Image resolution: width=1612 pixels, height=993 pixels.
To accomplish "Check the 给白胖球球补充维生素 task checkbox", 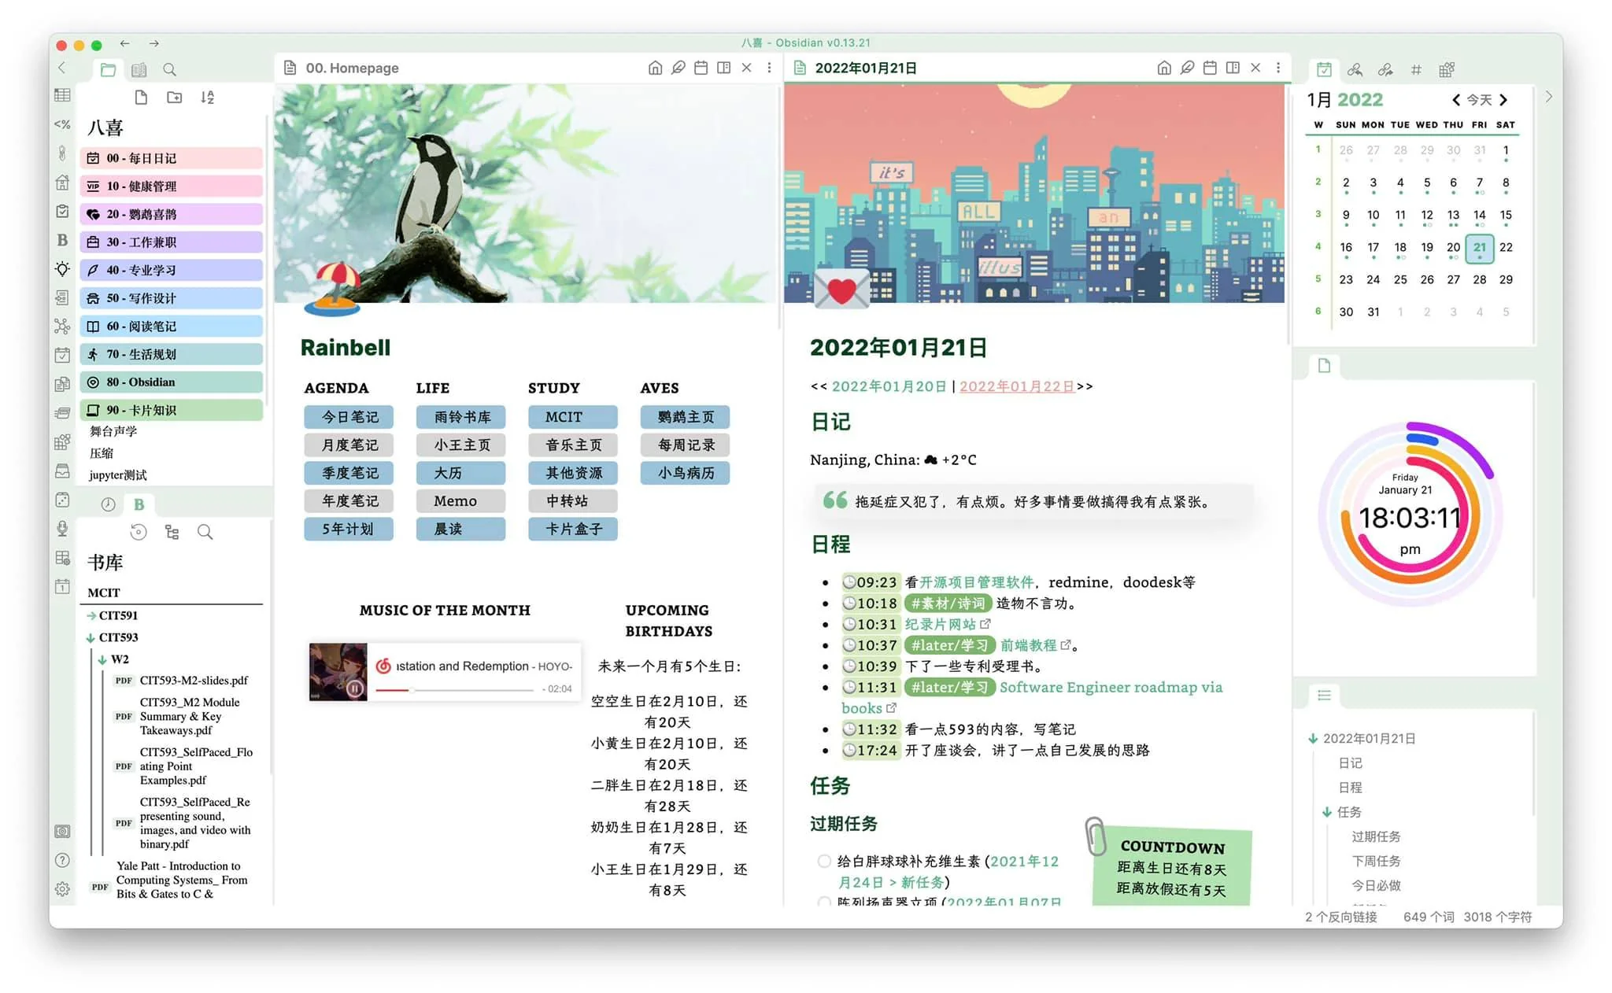I will (824, 861).
